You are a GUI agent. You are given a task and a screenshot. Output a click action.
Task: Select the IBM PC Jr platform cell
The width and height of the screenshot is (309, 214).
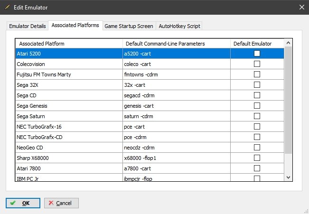pos(69,178)
